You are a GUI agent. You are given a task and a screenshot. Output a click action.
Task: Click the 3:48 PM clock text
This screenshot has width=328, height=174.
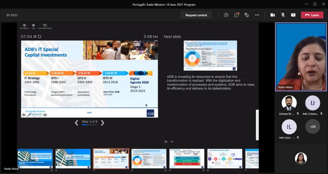pos(151,37)
